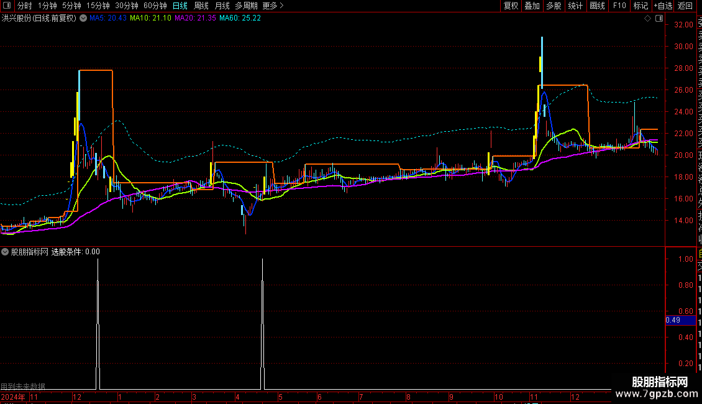The image size is (702, 404).
Task: Open the dropdown beside 股朋指标网 indicator
Action: pos(5,252)
